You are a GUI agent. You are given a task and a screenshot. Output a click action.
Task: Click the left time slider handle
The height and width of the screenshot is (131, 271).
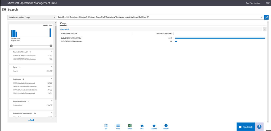(11, 46)
